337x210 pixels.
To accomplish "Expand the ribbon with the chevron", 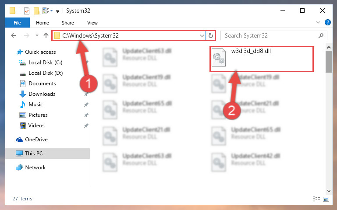I will 318,22.
